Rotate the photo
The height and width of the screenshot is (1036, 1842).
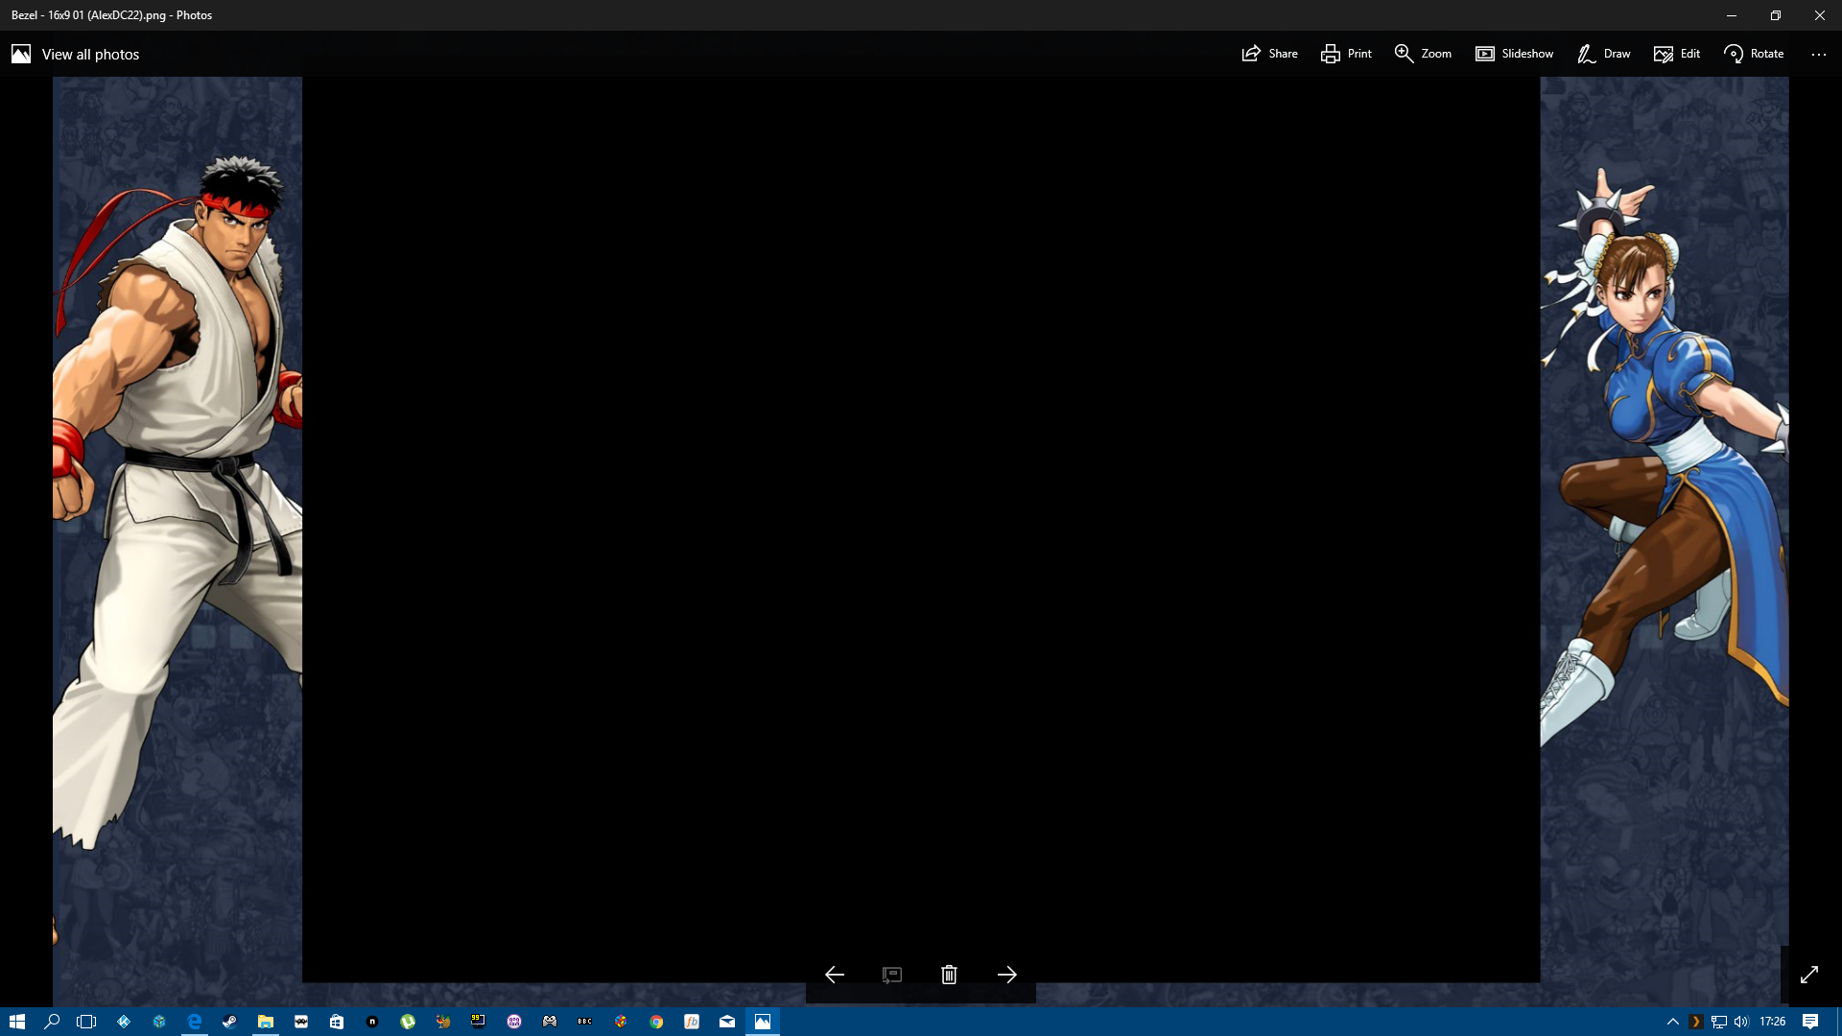(1754, 54)
